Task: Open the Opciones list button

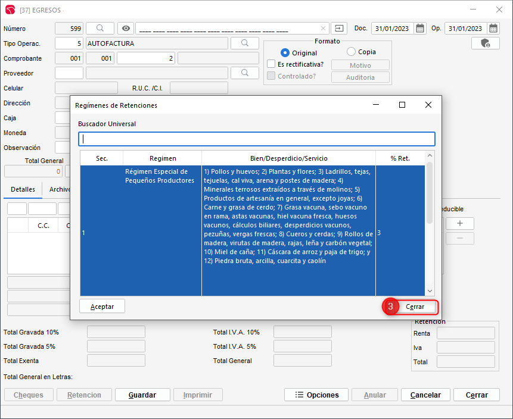Action: (317, 395)
